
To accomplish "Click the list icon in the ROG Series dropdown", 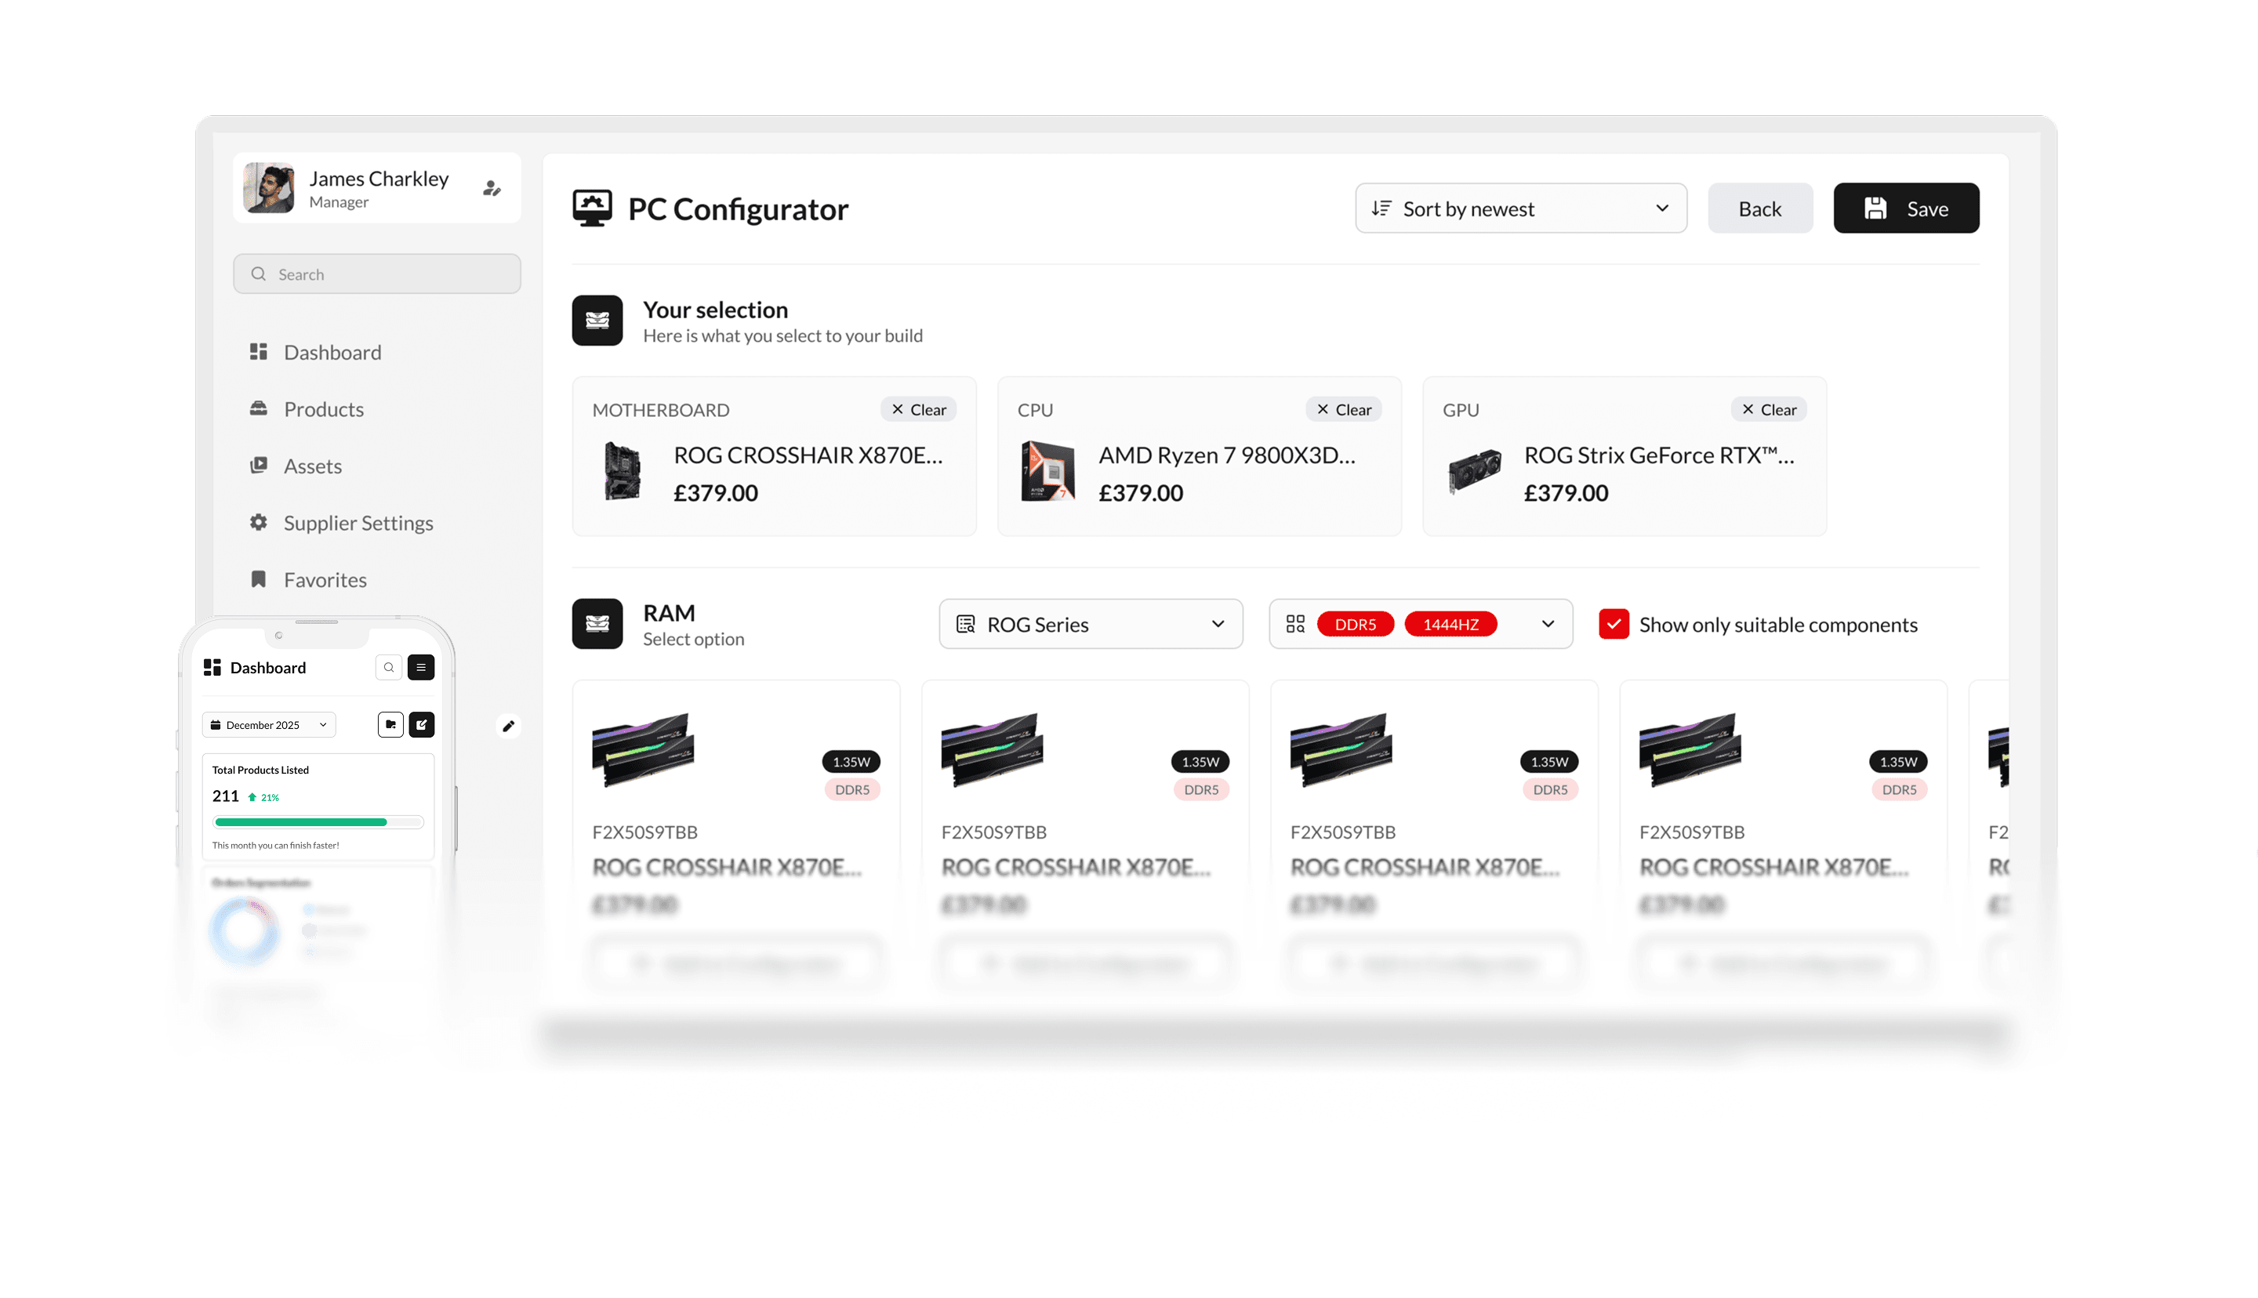I will tap(965, 624).
